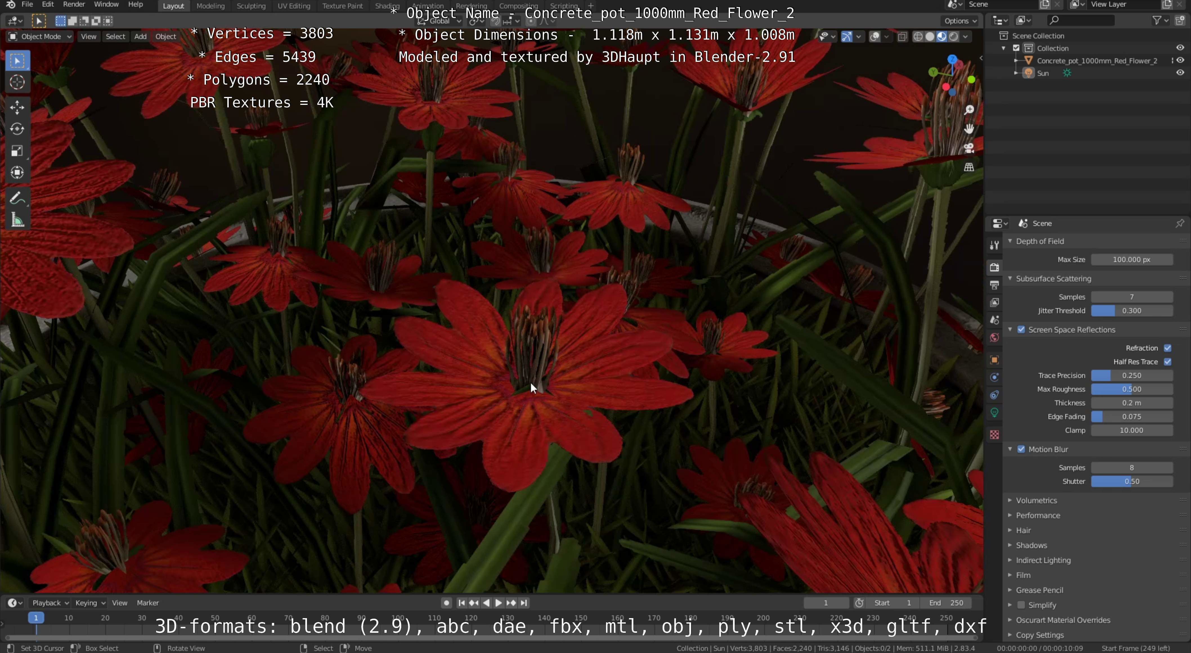1191x653 pixels.
Task: Open the Tool properties tab
Action: coord(995,245)
